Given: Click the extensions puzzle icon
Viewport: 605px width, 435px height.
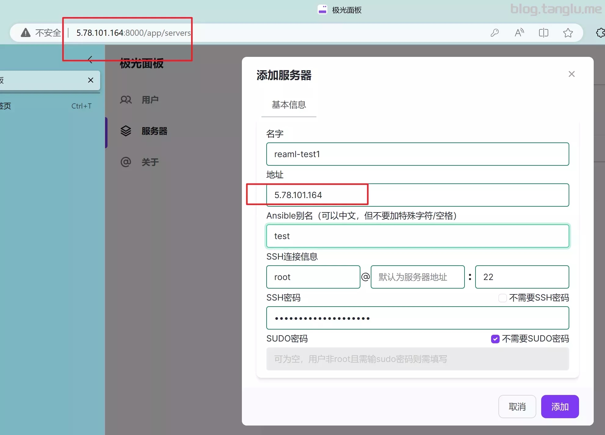Looking at the screenshot, I should pos(600,33).
